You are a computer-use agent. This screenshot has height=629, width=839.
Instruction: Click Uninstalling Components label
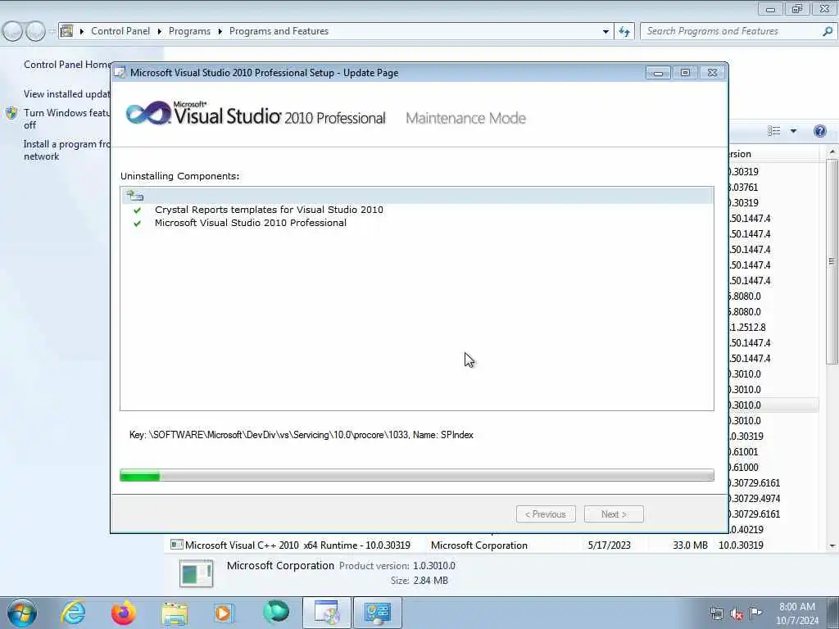click(x=179, y=176)
